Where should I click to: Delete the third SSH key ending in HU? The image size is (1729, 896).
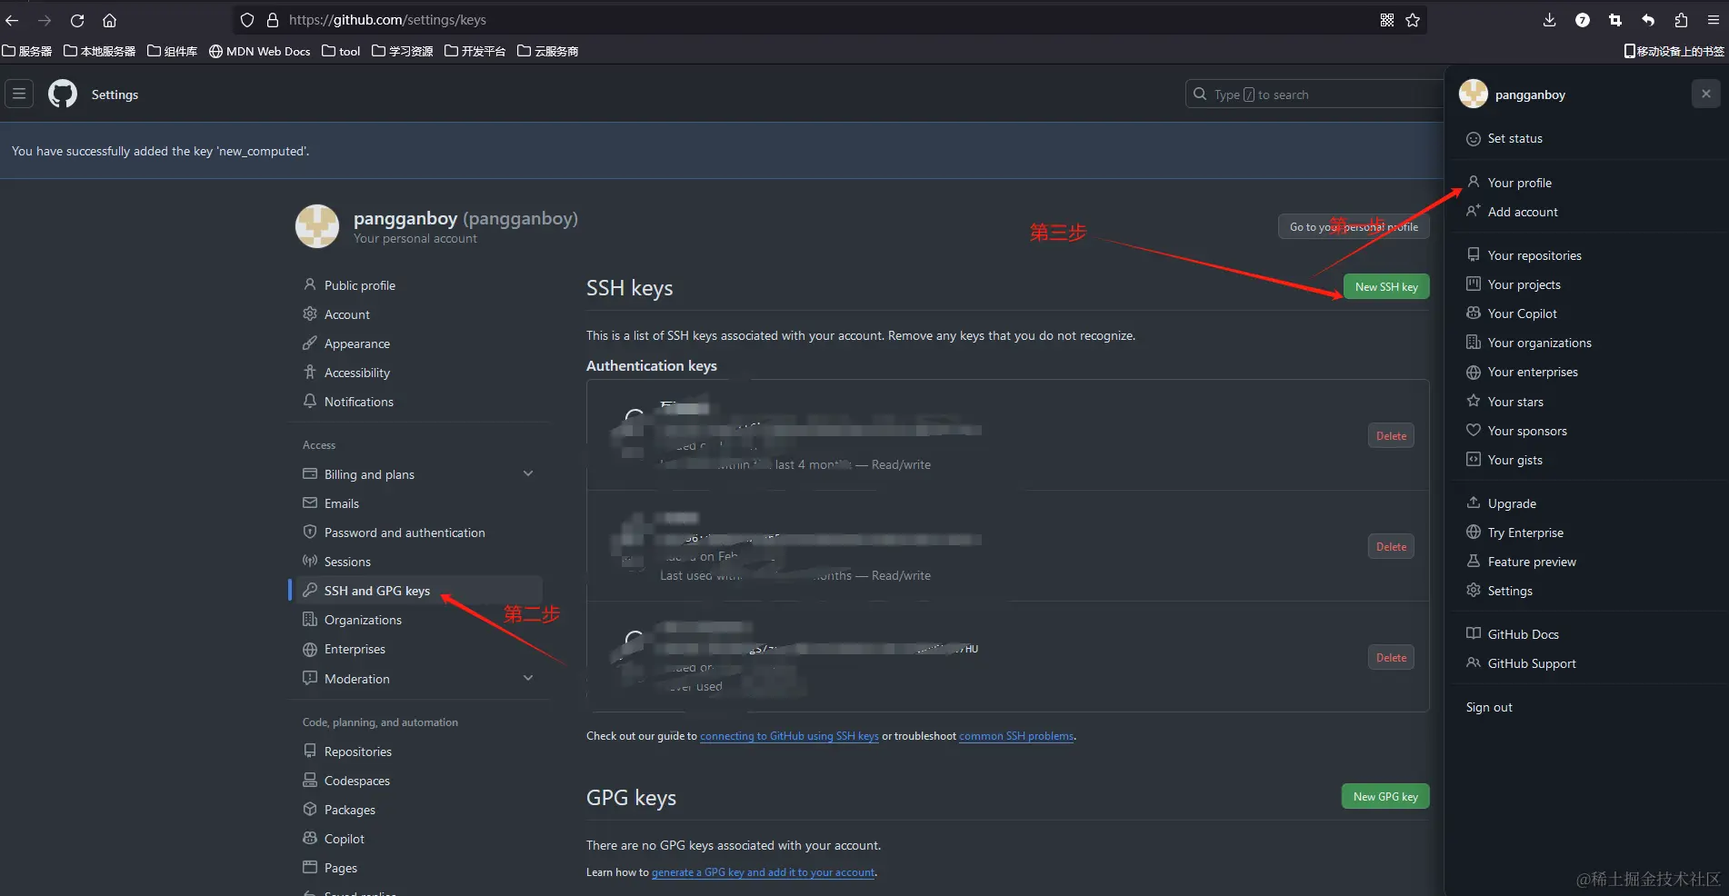[x=1391, y=658]
